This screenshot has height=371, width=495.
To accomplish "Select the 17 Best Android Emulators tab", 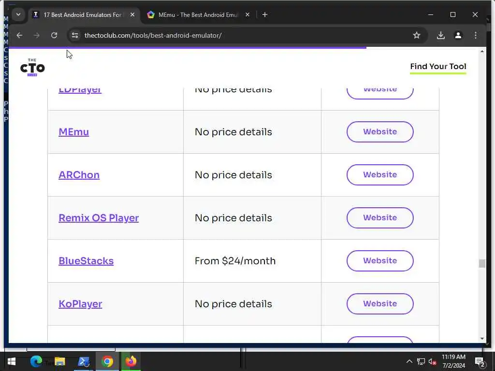I will click(83, 15).
